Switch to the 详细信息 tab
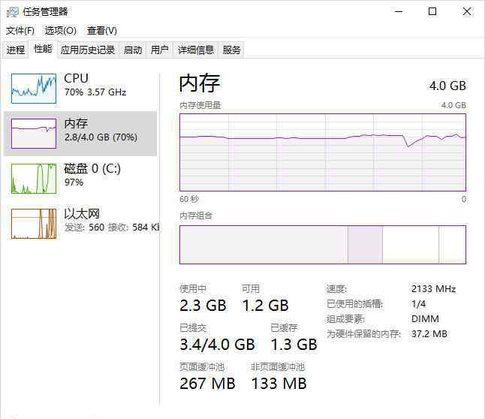This screenshot has width=485, height=419. [195, 50]
